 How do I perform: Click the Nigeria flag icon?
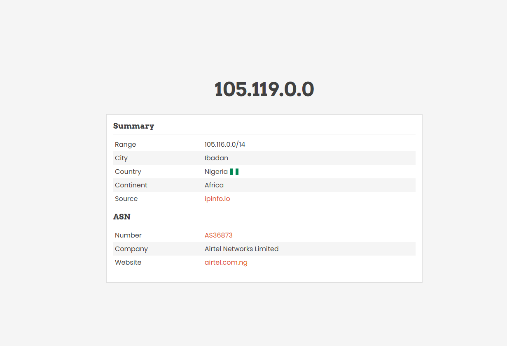tap(234, 171)
